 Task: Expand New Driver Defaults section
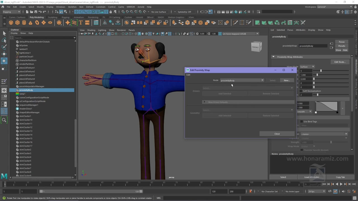(204, 102)
